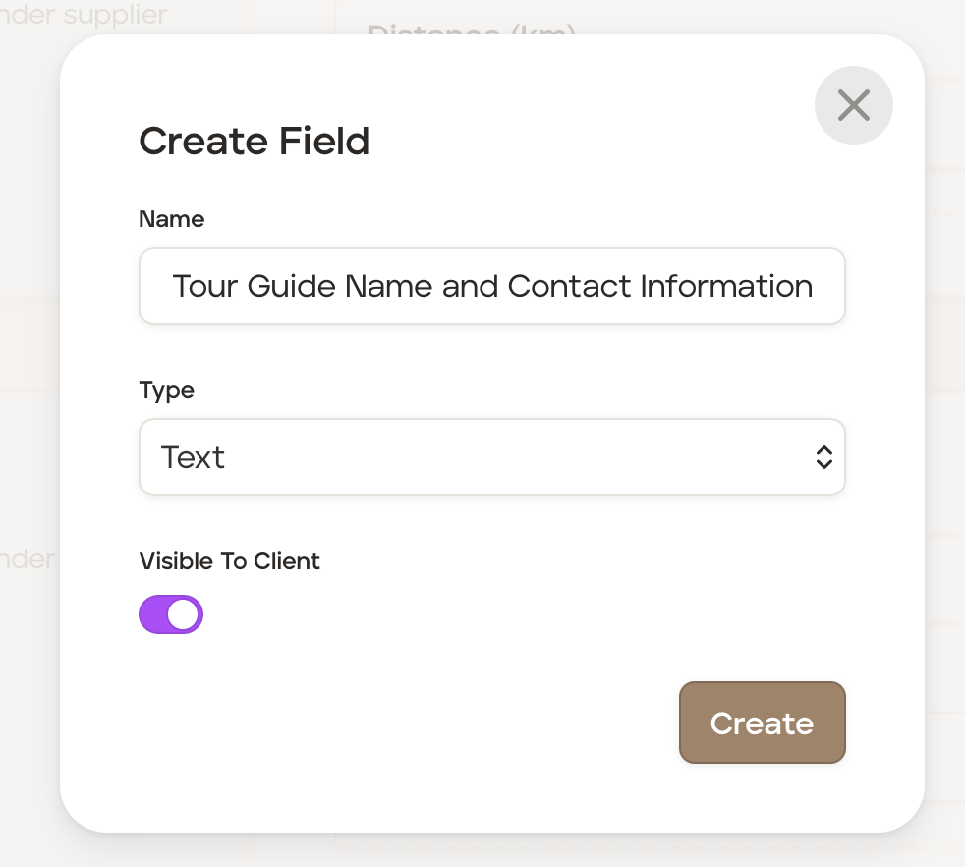This screenshot has width=965, height=867.
Task: Expand the field type list showing Text
Action: 491,457
